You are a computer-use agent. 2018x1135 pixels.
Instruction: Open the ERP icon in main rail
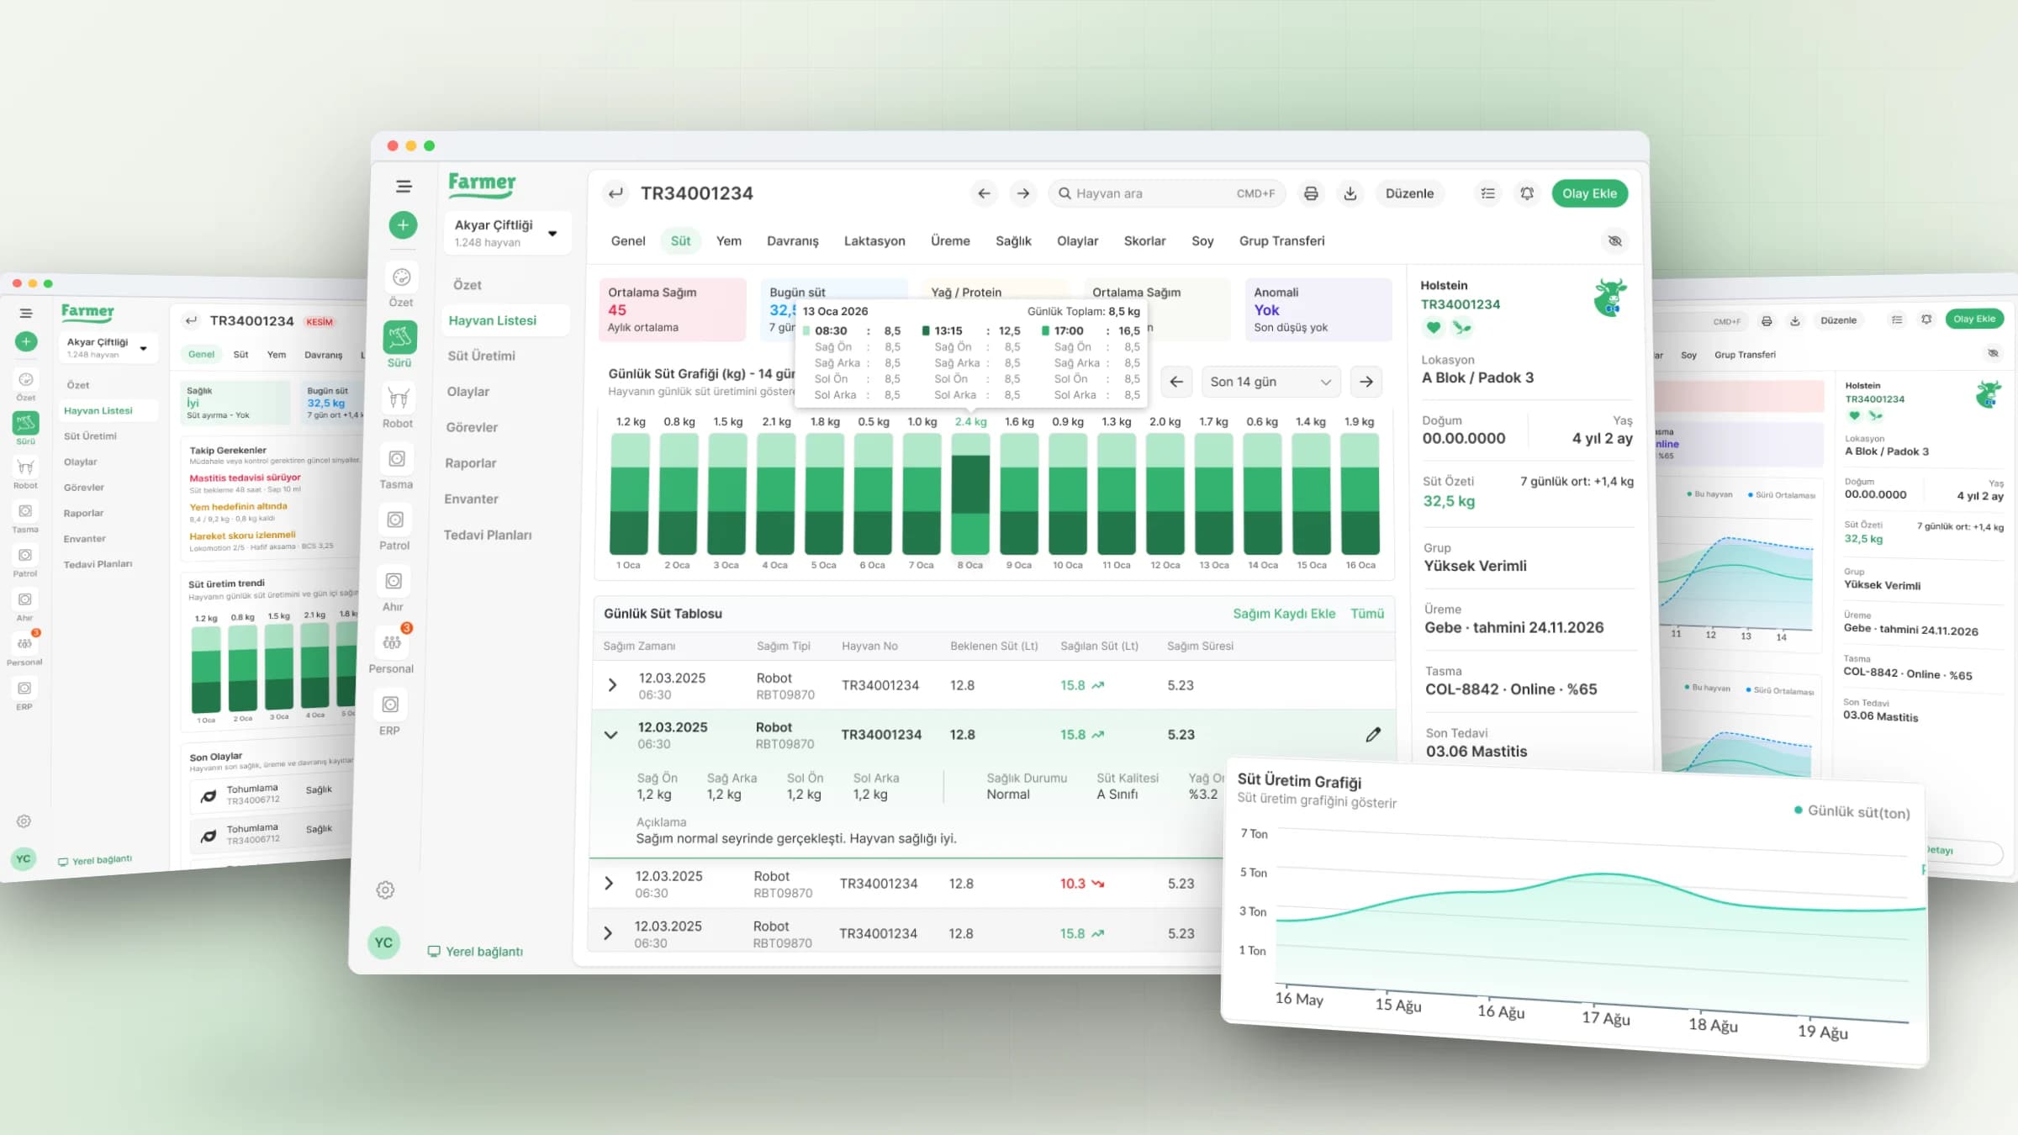tap(390, 705)
